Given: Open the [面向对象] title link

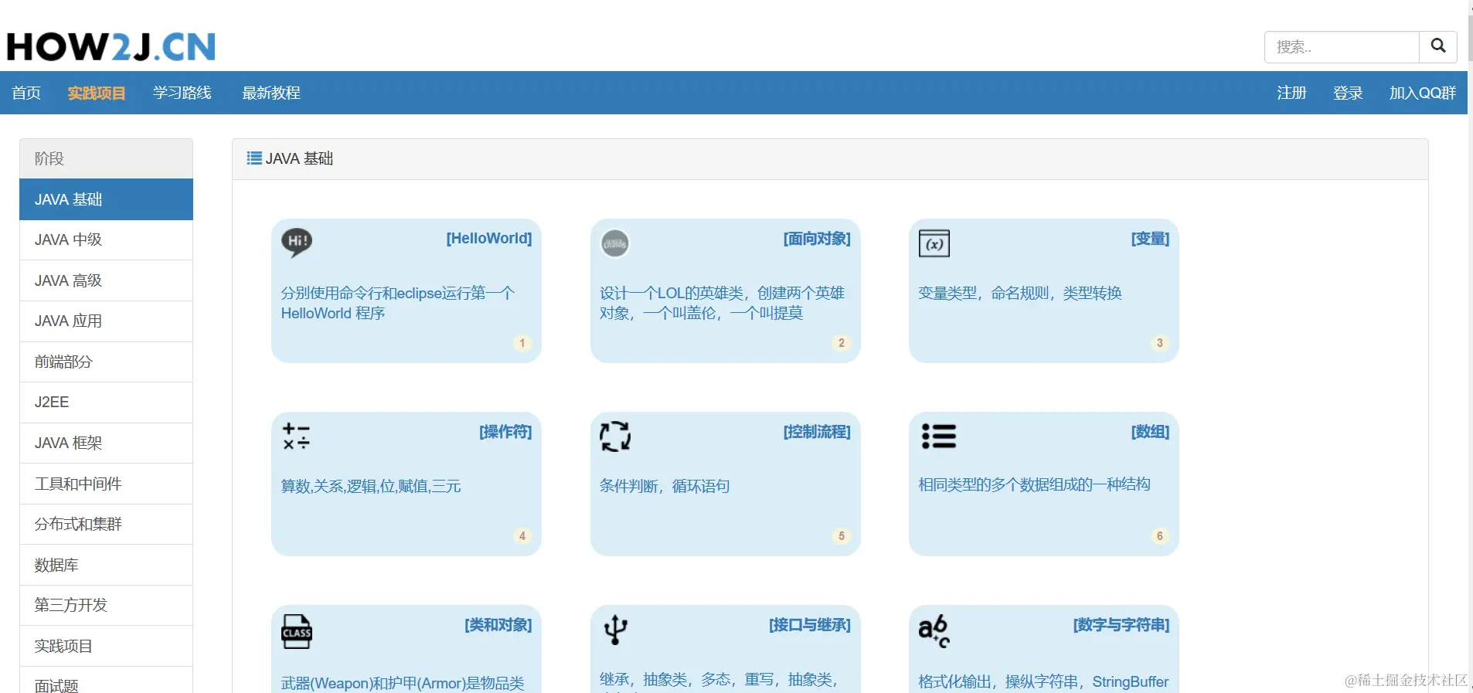Looking at the screenshot, I should [817, 239].
